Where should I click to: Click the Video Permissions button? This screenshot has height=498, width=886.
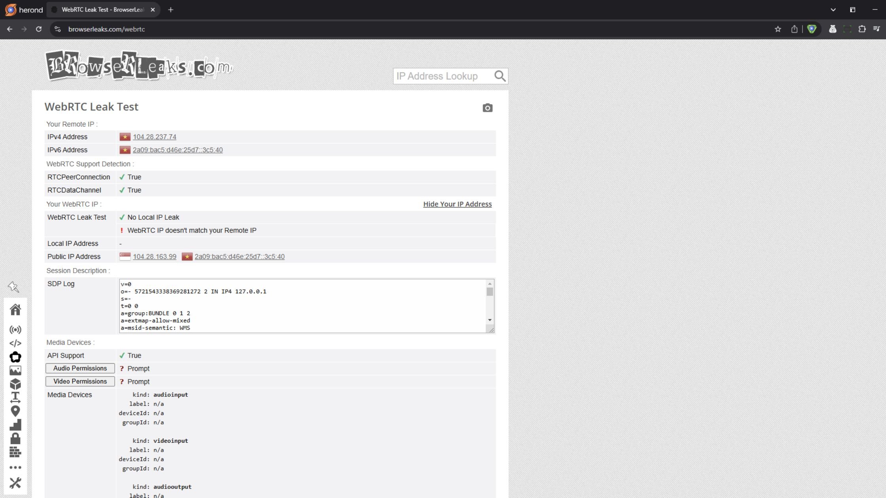pyautogui.click(x=80, y=381)
